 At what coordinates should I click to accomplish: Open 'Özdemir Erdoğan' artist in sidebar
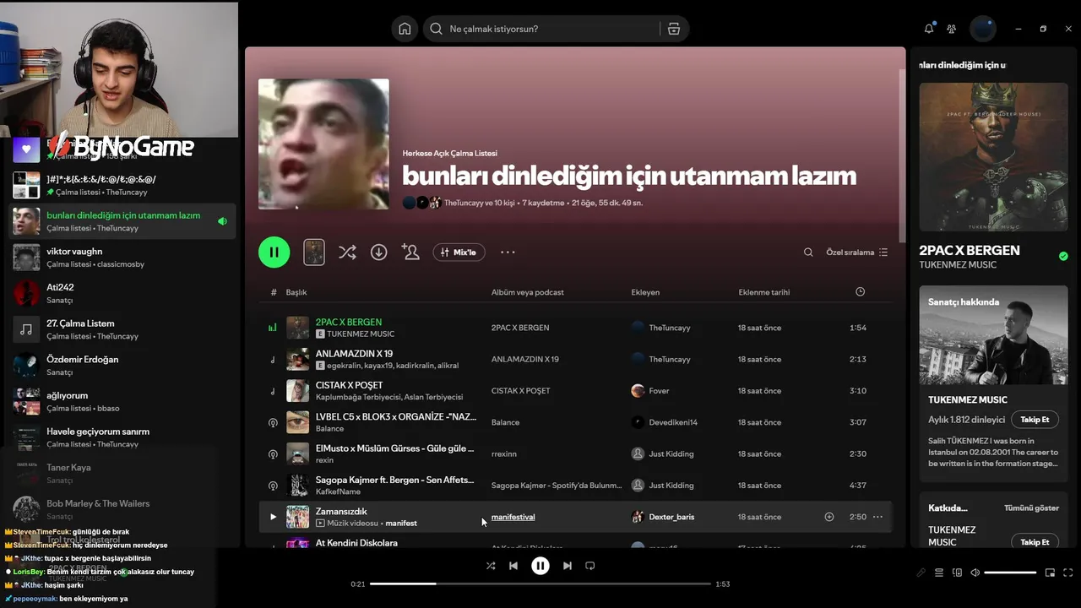coord(122,366)
